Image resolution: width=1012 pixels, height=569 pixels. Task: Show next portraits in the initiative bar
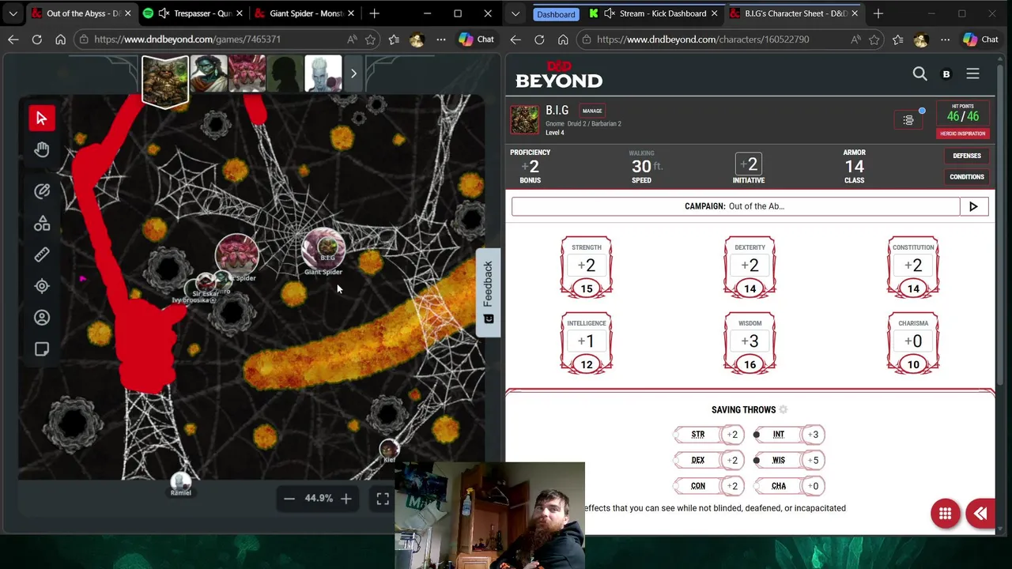click(353, 73)
